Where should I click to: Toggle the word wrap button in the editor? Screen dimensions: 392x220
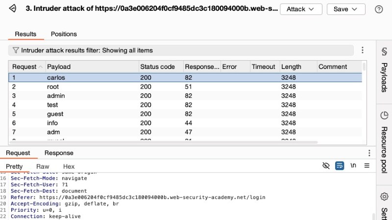coord(340,166)
